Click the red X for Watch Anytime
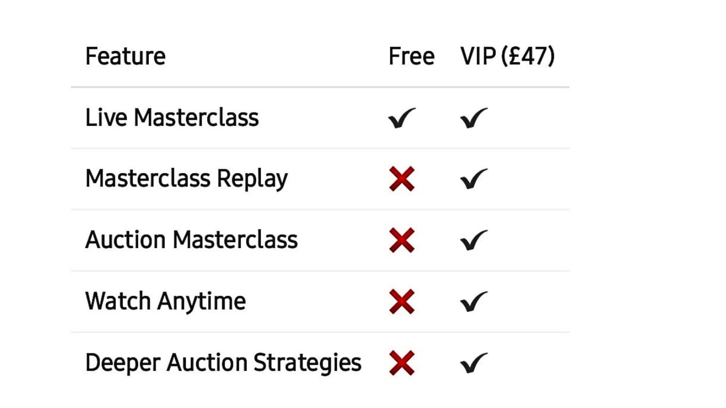 pyautogui.click(x=402, y=302)
